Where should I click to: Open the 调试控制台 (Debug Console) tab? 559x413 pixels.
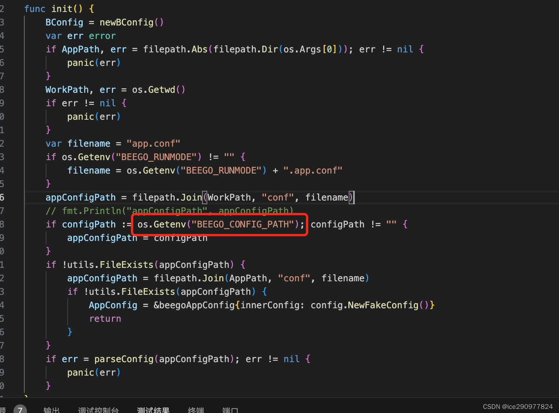98,410
